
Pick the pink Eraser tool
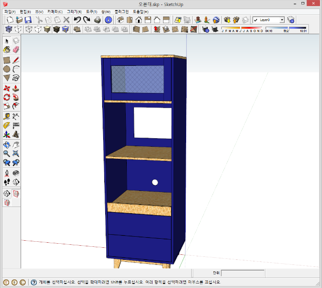[16, 50]
